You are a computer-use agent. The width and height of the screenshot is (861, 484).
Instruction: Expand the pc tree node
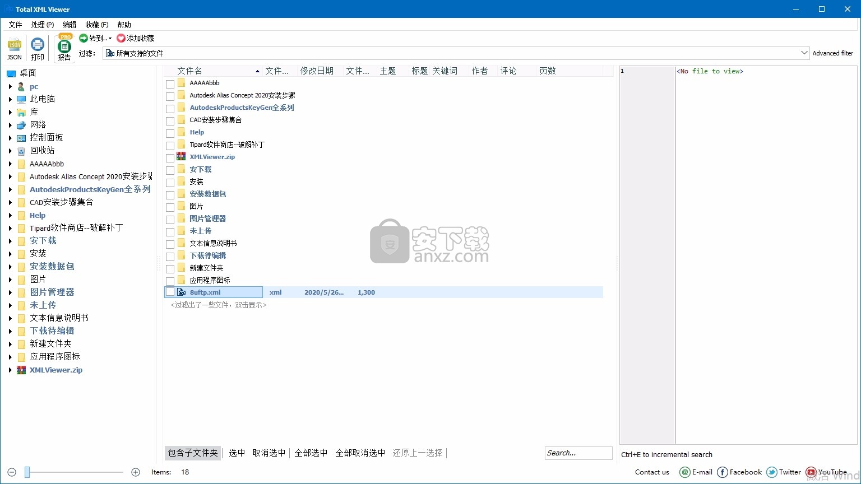pos(10,87)
